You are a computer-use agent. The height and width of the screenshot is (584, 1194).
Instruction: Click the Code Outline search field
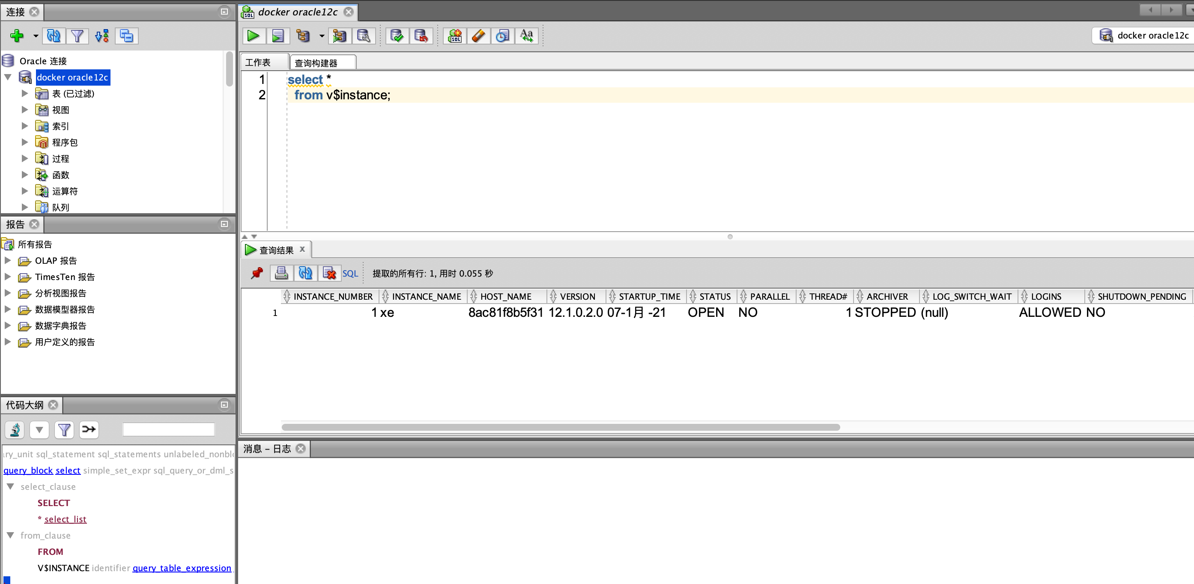[x=168, y=430]
